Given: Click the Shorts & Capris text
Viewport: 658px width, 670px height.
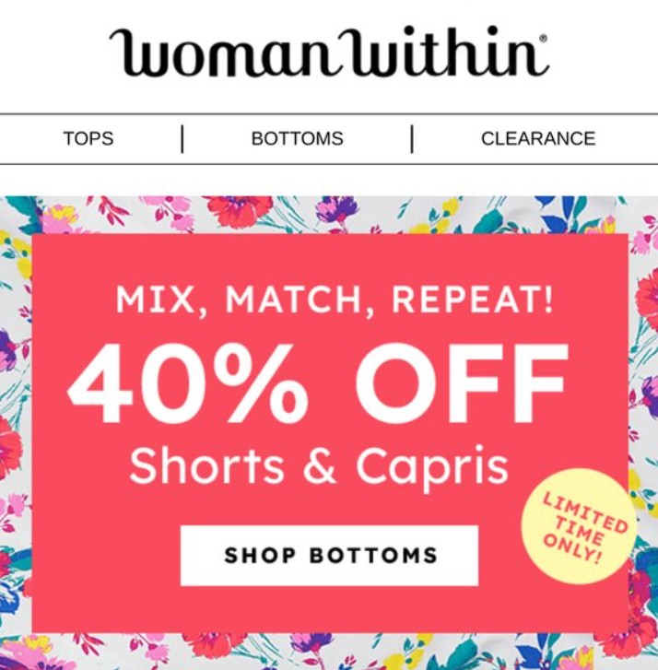Looking at the screenshot, I should click(319, 466).
